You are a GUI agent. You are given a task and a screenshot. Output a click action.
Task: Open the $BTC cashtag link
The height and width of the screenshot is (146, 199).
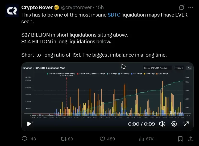click(114, 15)
